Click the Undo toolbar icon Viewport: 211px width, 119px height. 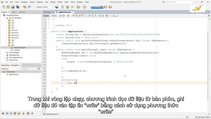coord(24,7)
